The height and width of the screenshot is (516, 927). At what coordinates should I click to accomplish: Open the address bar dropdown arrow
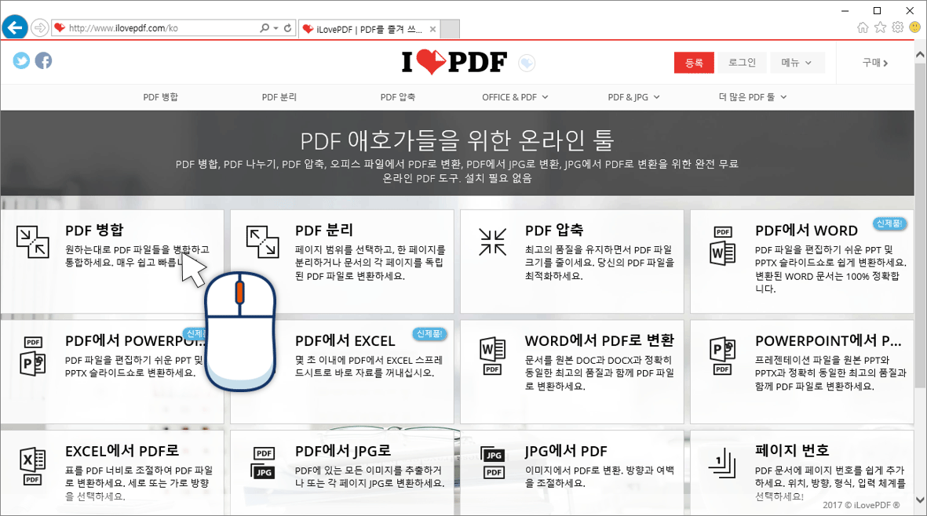click(x=276, y=27)
